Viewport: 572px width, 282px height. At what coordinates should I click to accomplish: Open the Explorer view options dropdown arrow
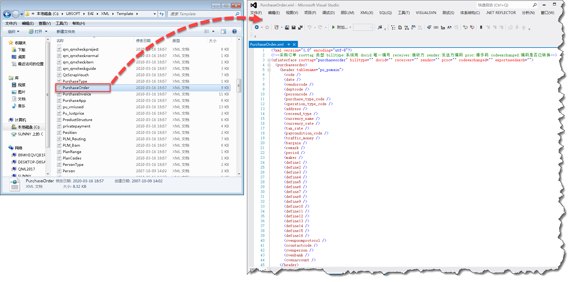coord(213,31)
